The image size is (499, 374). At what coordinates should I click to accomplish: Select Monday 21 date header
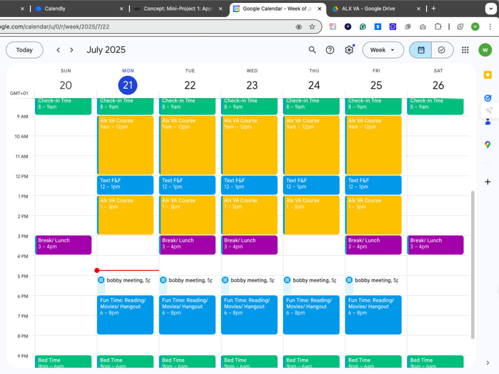click(128, 85)
